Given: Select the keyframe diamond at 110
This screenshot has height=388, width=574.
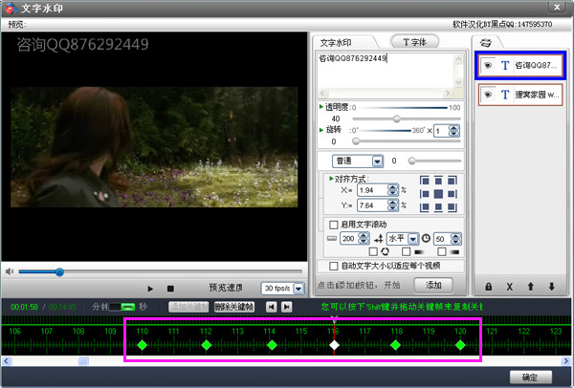Looking at the screenshot, I should (x=142, y=345).
